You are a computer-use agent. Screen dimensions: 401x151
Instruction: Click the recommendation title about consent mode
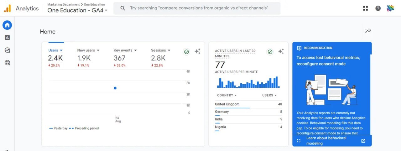(328, 61)
